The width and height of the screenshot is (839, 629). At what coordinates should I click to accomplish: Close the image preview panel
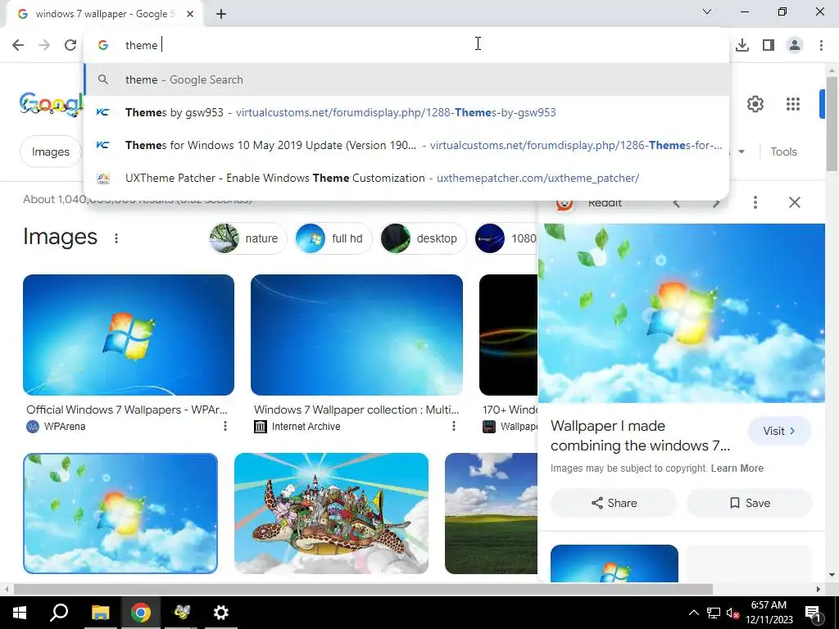click(795, 202)
